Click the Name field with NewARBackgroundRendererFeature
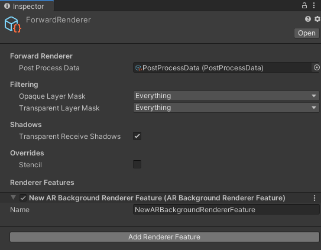 [x=226, y=210]
